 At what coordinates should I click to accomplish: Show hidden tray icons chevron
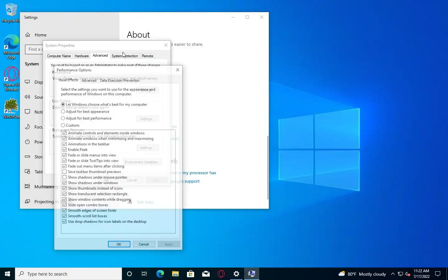(x=393, y=274)
